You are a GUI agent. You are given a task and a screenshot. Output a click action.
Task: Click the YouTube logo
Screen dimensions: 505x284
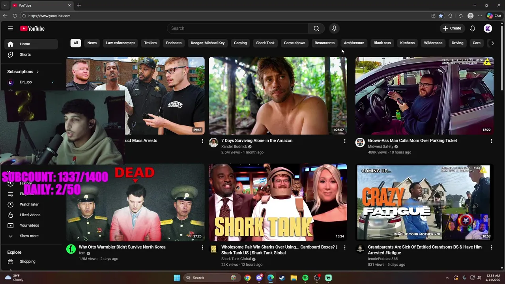click(x=32, y=28)
